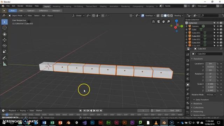Open the Overlays dropdown arrow
Image resolution: width=224 pixels, height=126 pixels.
click(x=154, y=15)
